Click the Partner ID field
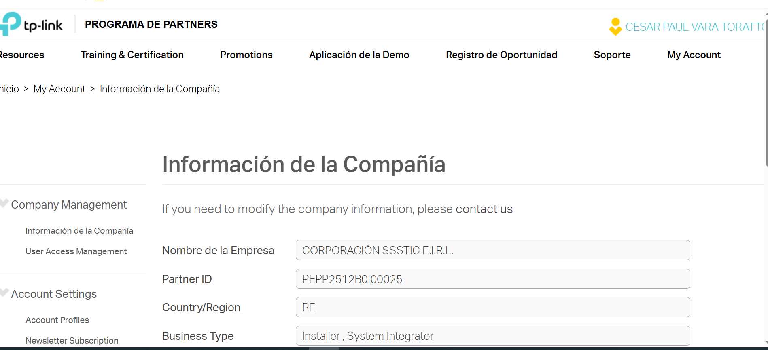Screen dimensions: 768x350 [x=492, y=279]
